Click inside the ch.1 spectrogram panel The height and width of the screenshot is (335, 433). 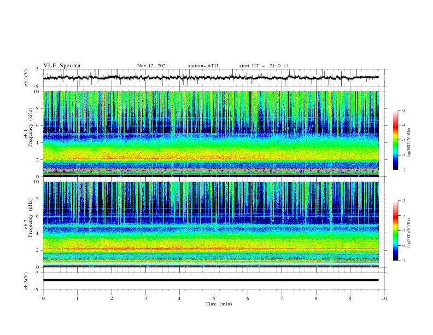210,134
